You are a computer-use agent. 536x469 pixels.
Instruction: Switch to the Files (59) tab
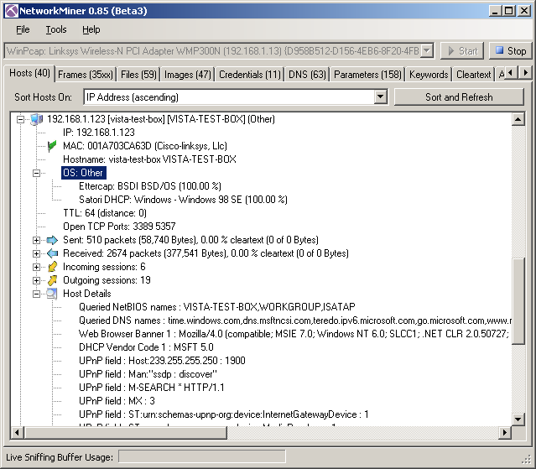(138, 75)
